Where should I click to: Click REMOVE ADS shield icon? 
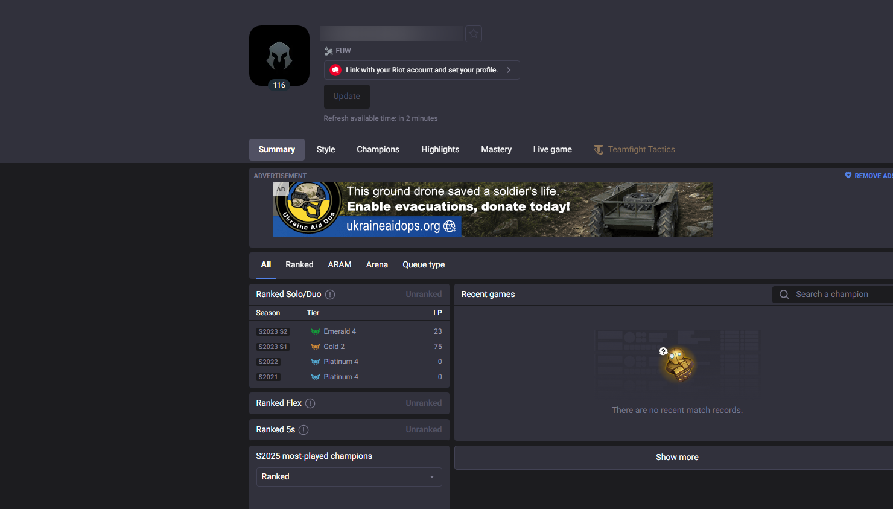(x=848, y=176)
